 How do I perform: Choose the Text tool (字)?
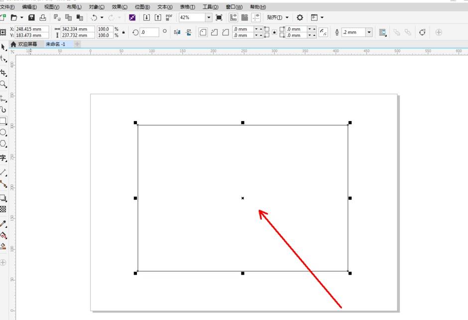pyautogui.click(x=3, y=158)
